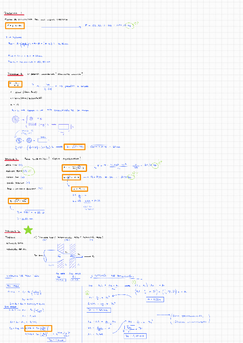243x343 pixels.
Task: Click the top orange-boxed formula
Action: (x=15, y=26)
